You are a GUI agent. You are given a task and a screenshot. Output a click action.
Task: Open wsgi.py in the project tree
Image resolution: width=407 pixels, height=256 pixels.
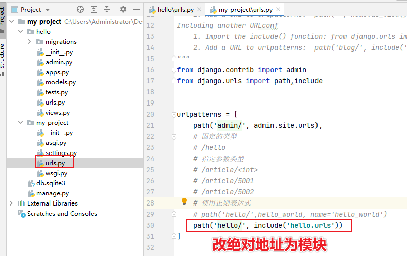(56, 173)
